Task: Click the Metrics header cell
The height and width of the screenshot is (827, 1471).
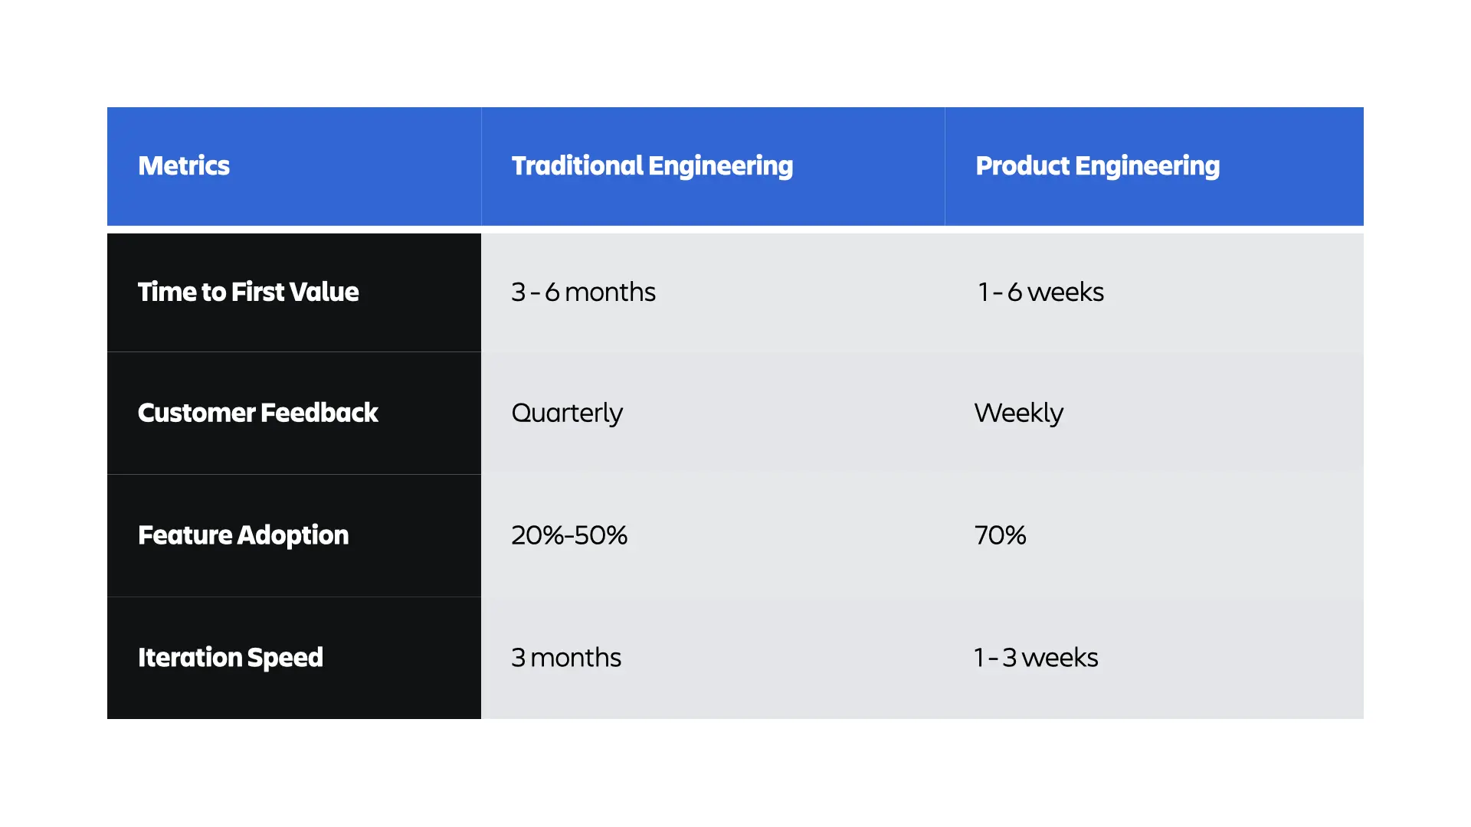Action: click(x=294, y=166)
